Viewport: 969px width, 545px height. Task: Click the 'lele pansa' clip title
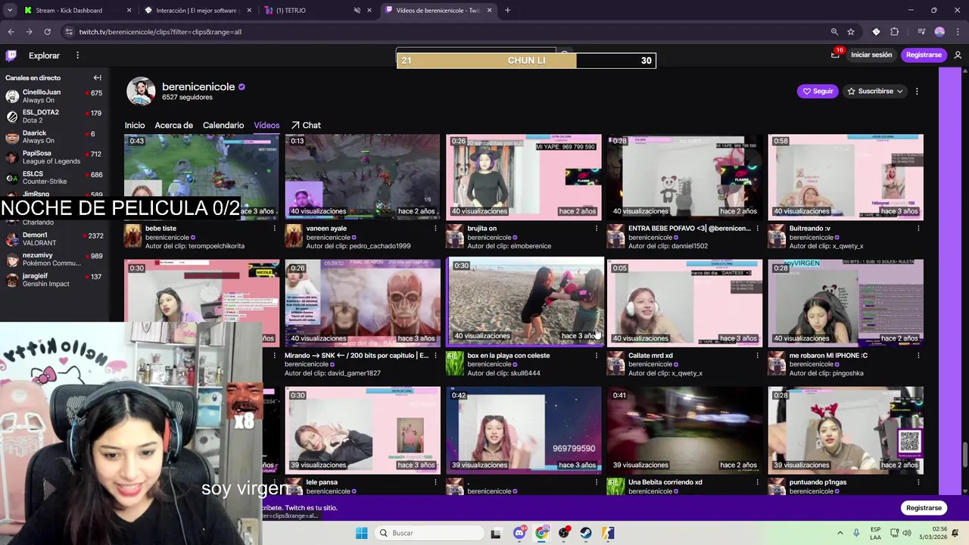click(322, 482)
